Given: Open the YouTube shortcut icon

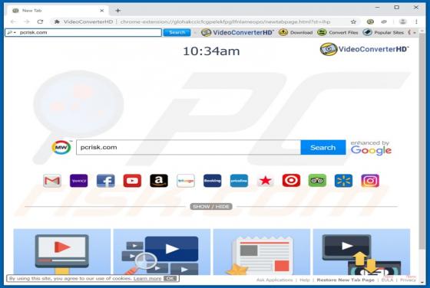Looking at the screenshot, I should pos(132,181).
